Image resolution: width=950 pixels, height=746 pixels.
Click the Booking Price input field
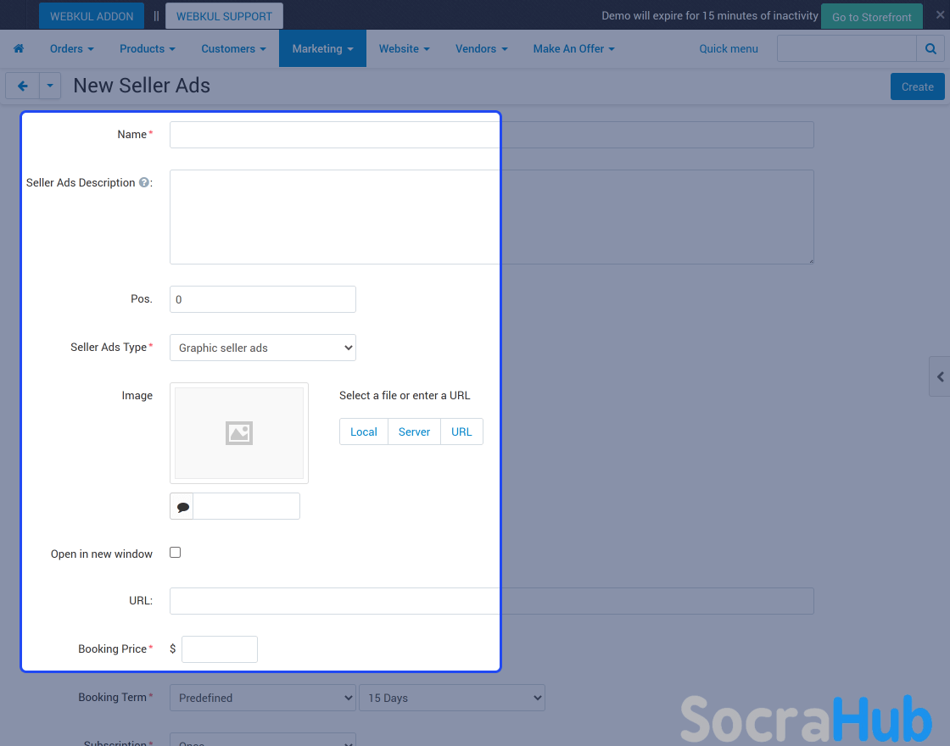(x=220, y=649)
